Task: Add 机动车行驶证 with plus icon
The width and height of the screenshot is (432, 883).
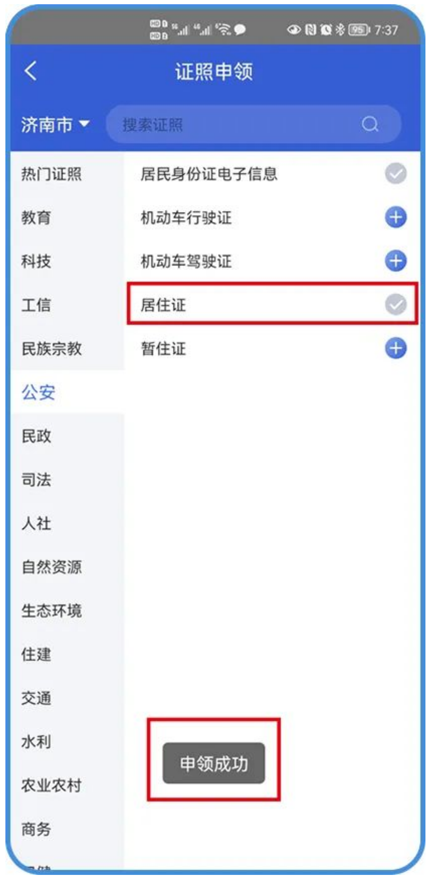Action: tap(395, 217)
